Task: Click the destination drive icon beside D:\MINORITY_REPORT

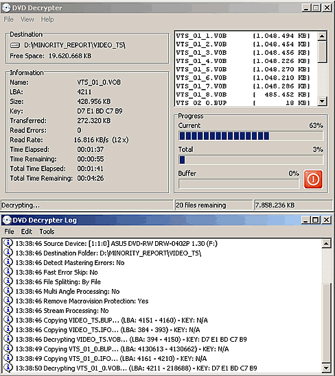Action: coord(15,45)
